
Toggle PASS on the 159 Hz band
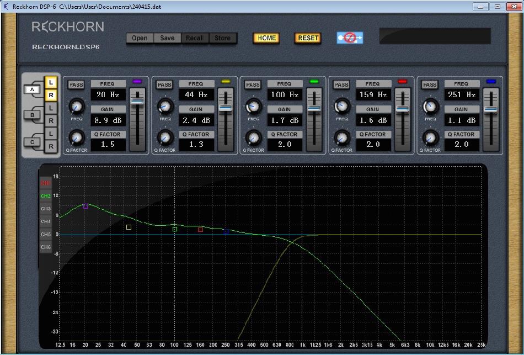341,84
